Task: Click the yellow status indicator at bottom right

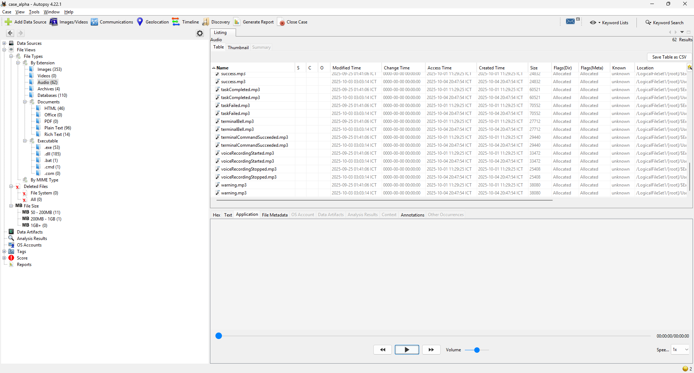Action: point(685,369)
